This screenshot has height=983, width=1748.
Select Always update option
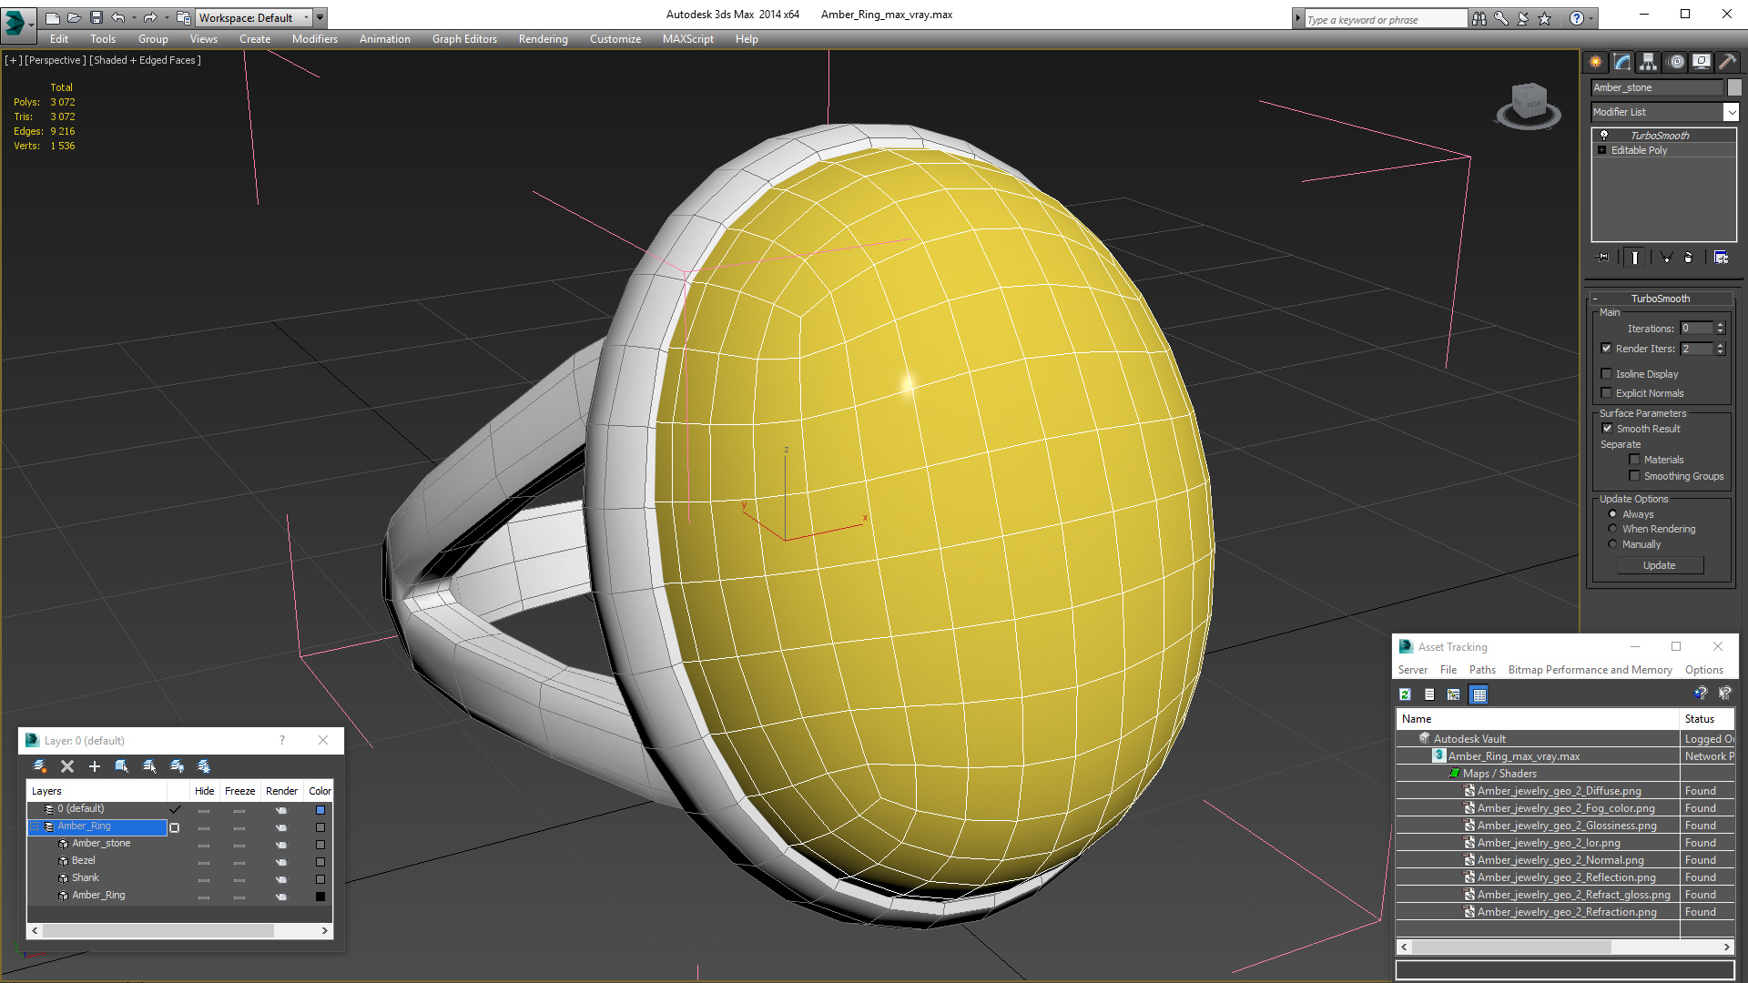[1613, 514]
